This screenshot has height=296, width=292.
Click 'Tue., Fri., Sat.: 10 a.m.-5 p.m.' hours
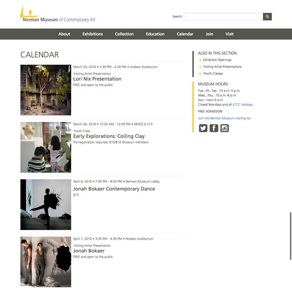(x=219, y=91)
